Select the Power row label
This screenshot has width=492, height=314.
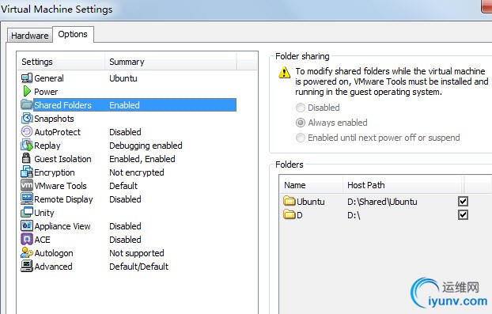[x=46, y=92]
